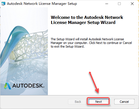Click the 'Welcome to the Autodesk Network' heading
The image size is (139, 109).
[x=87, y=20]
